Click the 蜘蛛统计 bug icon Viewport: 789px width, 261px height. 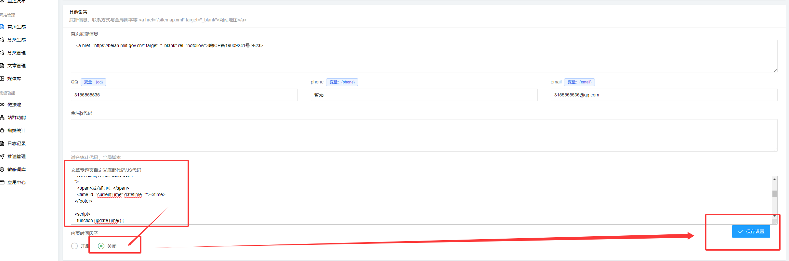pyautogui.click(x=2, y=130)
